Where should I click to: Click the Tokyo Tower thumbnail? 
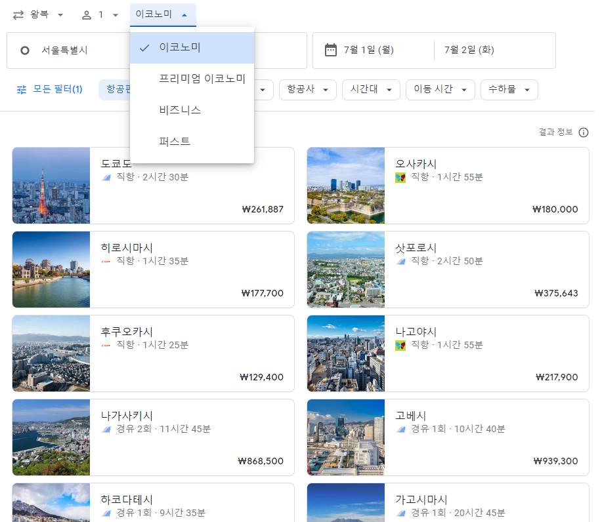pyautogui.click(x=51, y=186)
